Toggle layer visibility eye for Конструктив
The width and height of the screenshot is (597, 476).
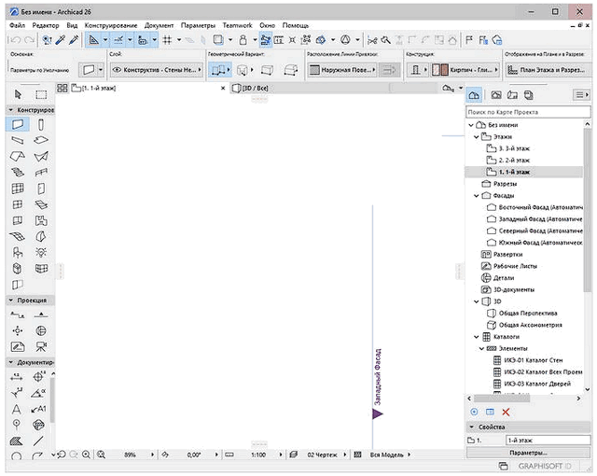pos(118,70)
